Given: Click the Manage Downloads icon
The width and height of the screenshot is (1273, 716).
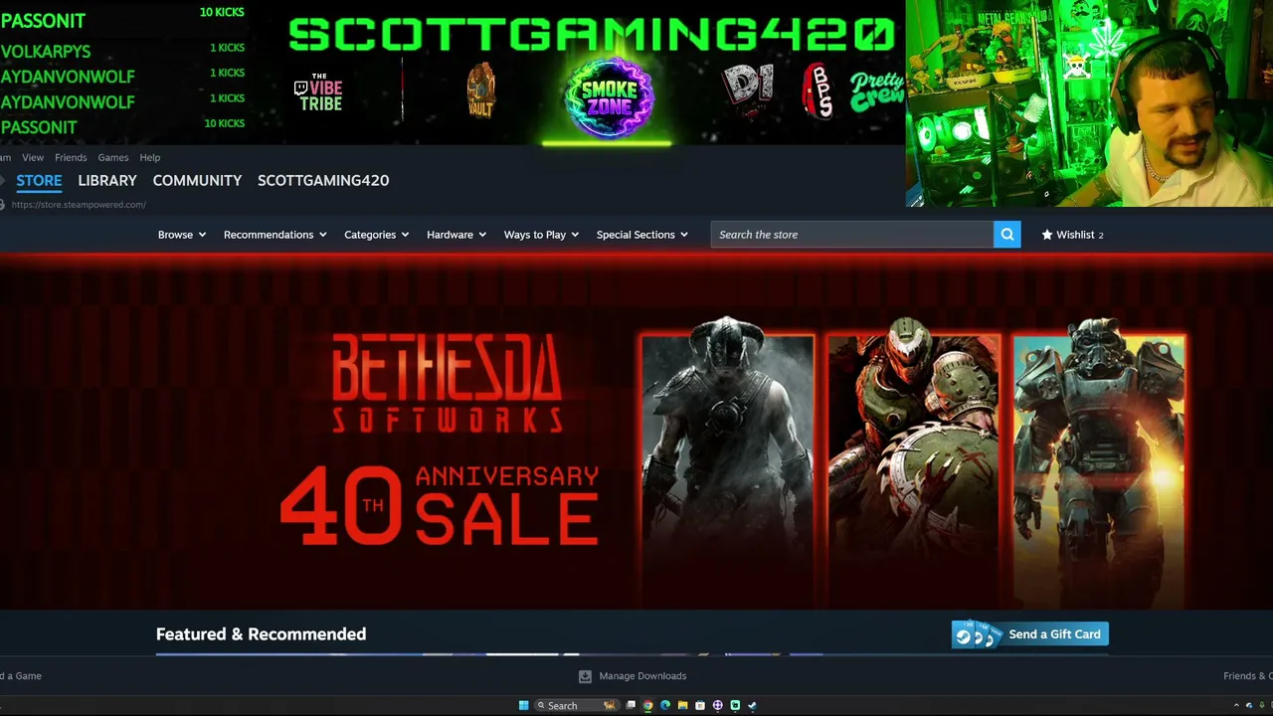Looking at the screenshot, I should [585, 676].
